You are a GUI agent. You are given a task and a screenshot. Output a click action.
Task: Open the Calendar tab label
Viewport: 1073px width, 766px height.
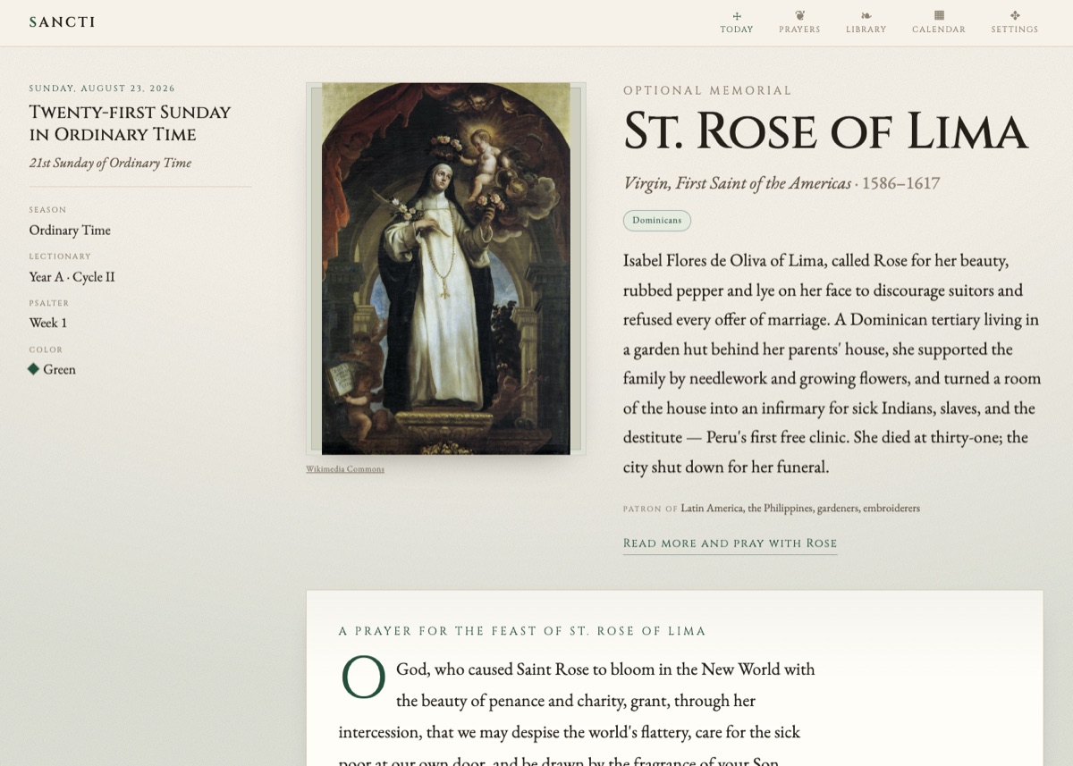coord(939,29)
